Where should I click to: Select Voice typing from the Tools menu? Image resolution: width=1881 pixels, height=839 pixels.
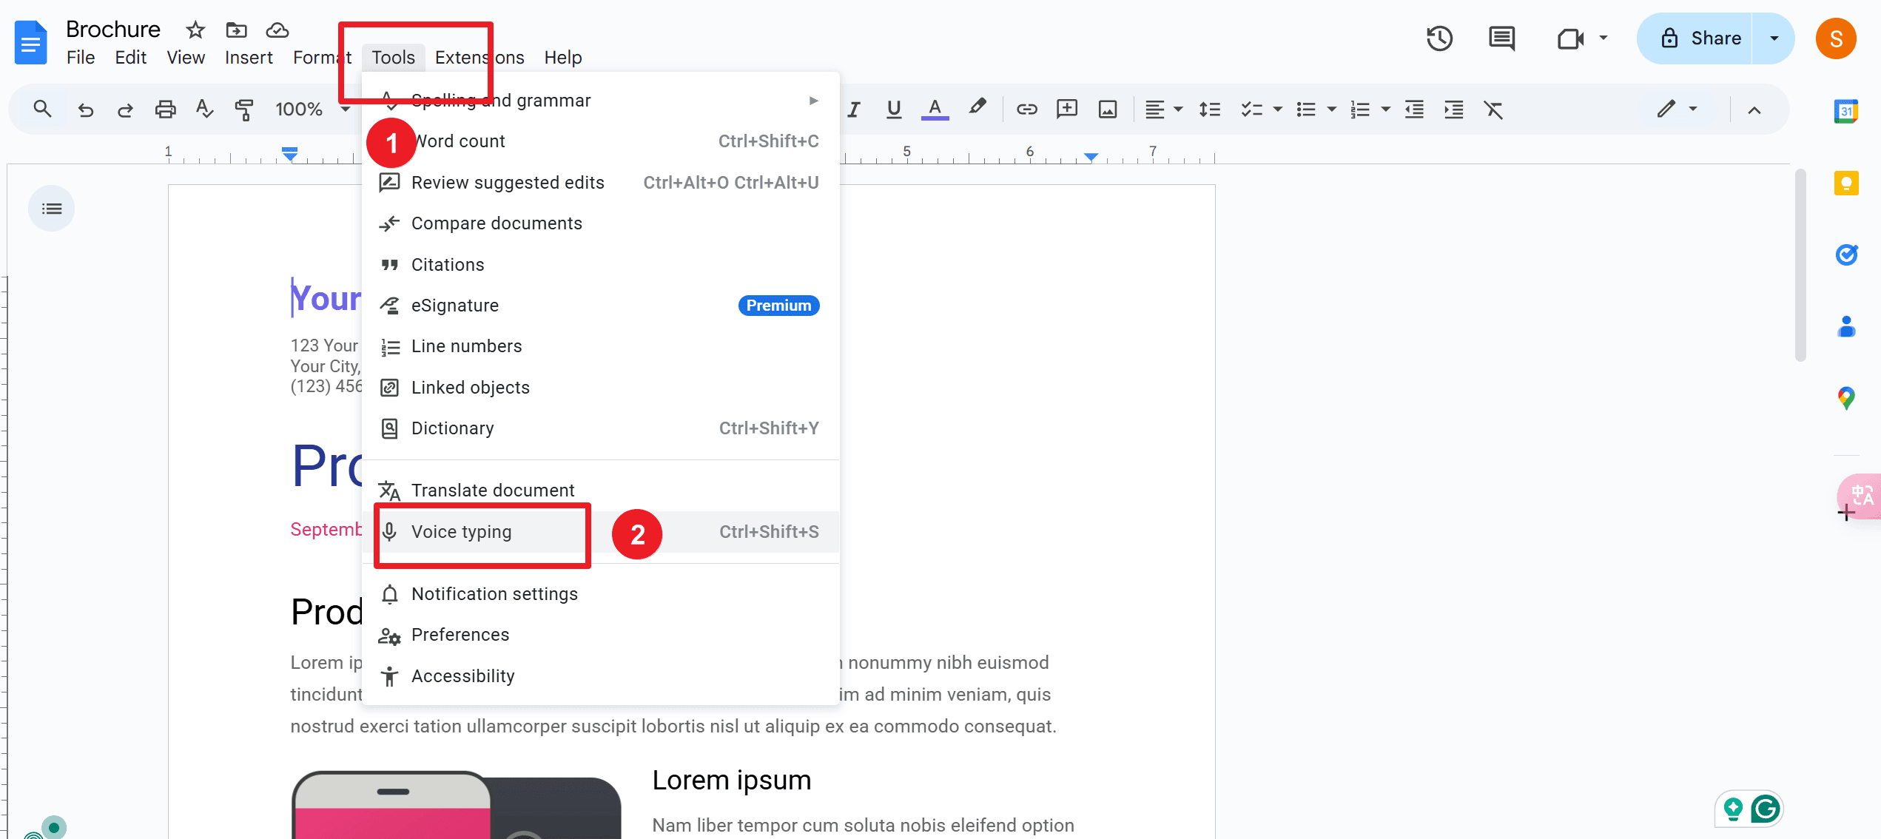[x=462, y=531]
